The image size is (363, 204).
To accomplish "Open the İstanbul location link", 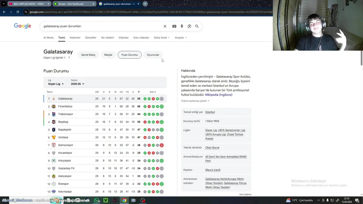I will point(210,112).
